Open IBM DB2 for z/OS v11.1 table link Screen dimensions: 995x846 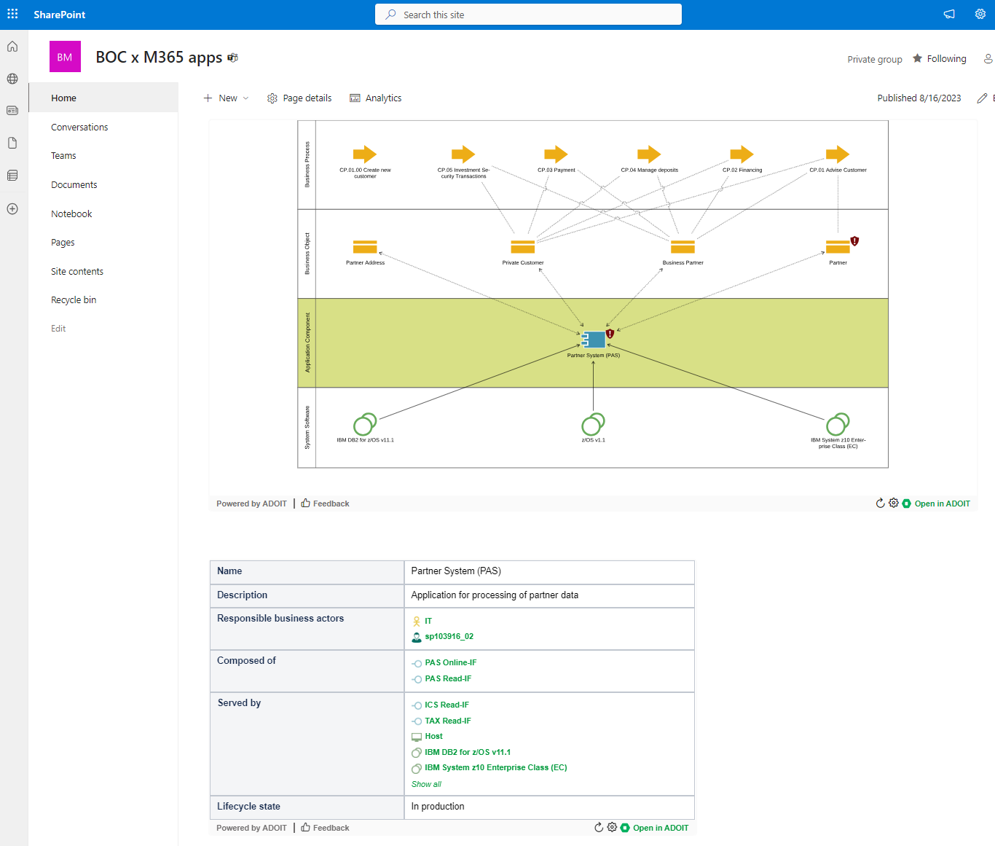click(x=468, y=752)
